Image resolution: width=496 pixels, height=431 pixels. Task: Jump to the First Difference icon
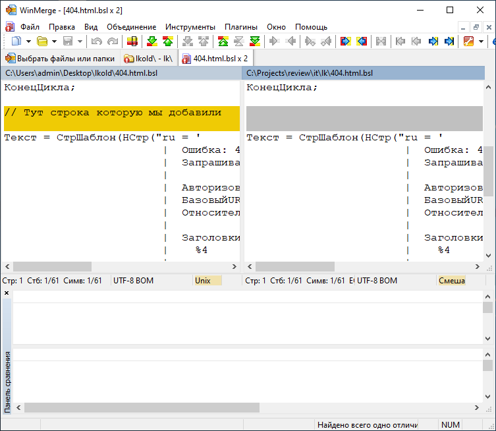point(223,42)
